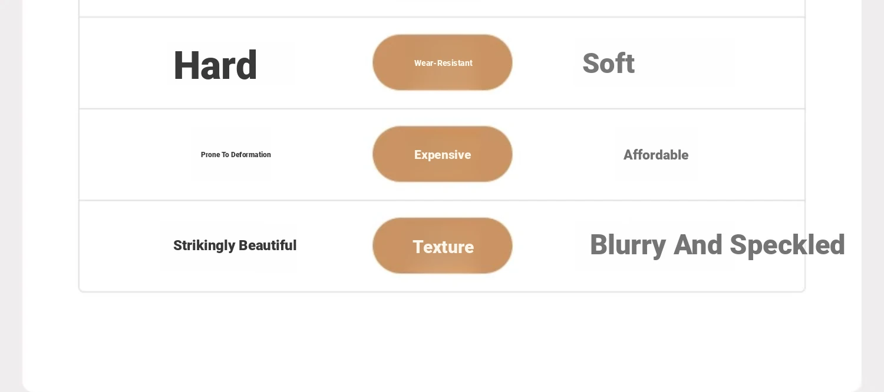Click the word Blurry in the last row

click(628, 245)
